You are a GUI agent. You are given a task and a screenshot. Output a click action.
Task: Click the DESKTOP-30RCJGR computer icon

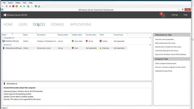pos(4,41)
